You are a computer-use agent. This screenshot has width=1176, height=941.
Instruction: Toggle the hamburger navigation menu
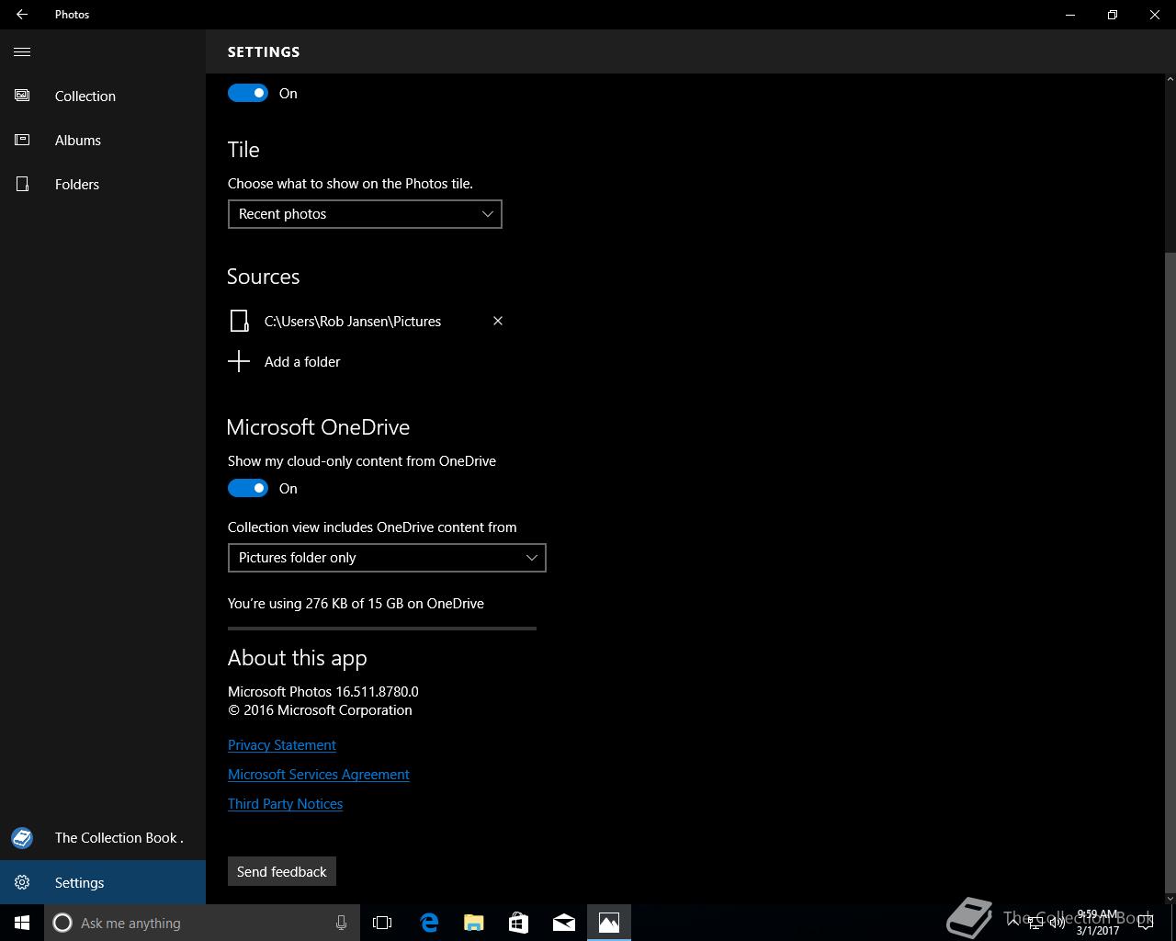pos(22,51)
